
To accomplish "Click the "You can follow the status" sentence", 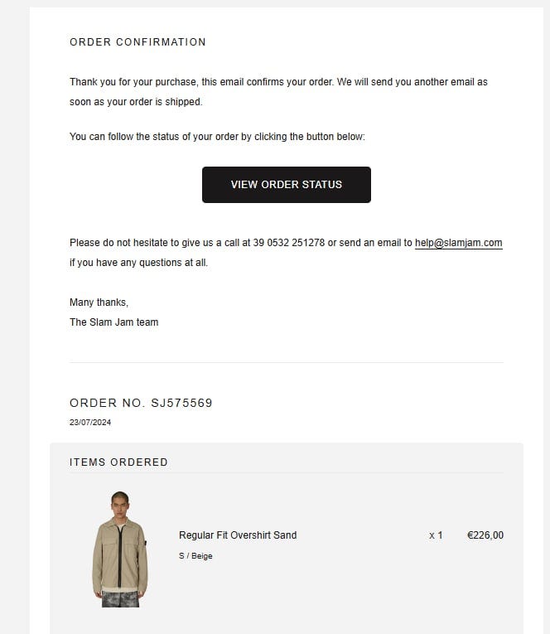I will (217, 137).
